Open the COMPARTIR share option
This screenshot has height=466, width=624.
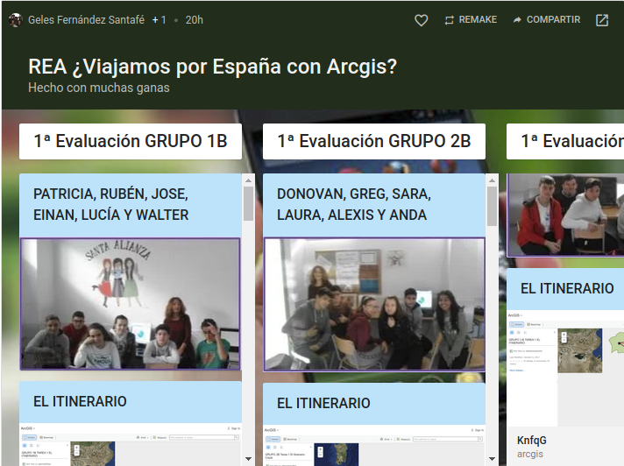point(546,20)
